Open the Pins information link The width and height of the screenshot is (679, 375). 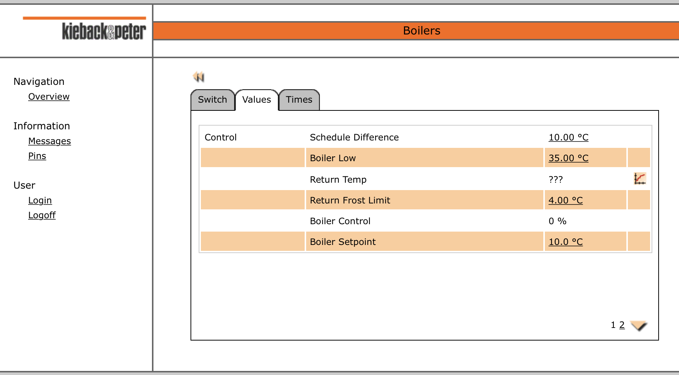pyautogui.click(x=37, y=156)
